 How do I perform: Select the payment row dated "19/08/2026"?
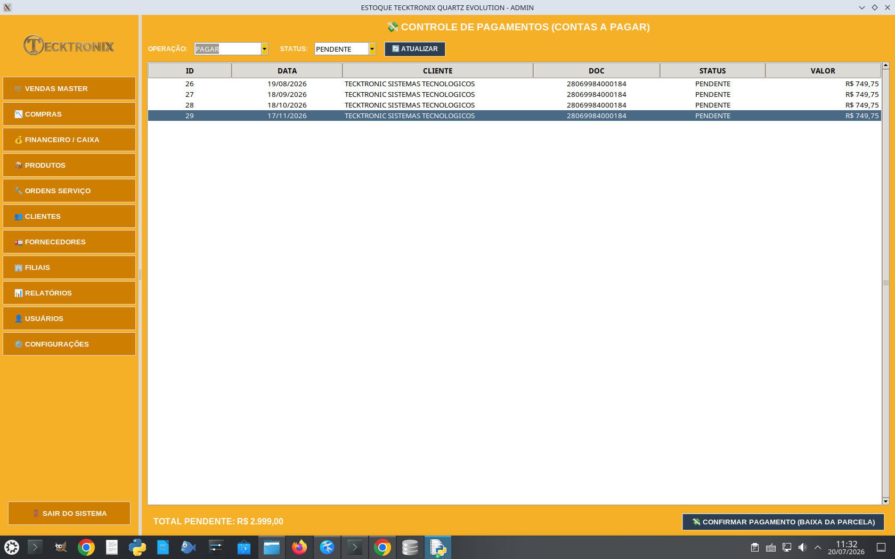coord(514,84)
